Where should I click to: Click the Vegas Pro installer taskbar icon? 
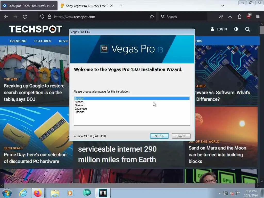click(103, 193)
